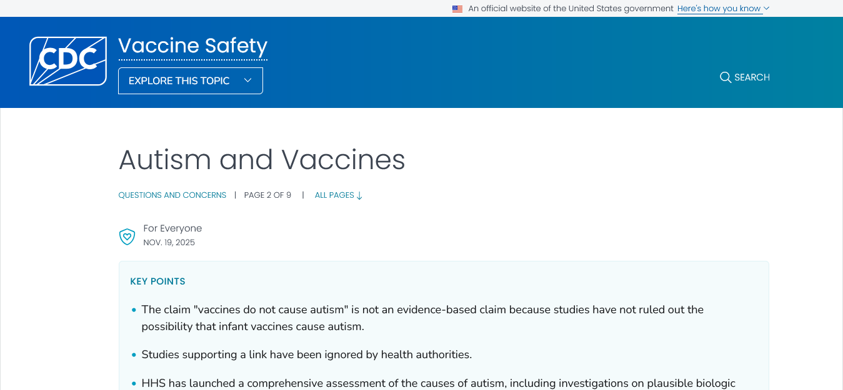
Task: Expand the chevron after Here's how you know
Action: click(x=767, y=9)
